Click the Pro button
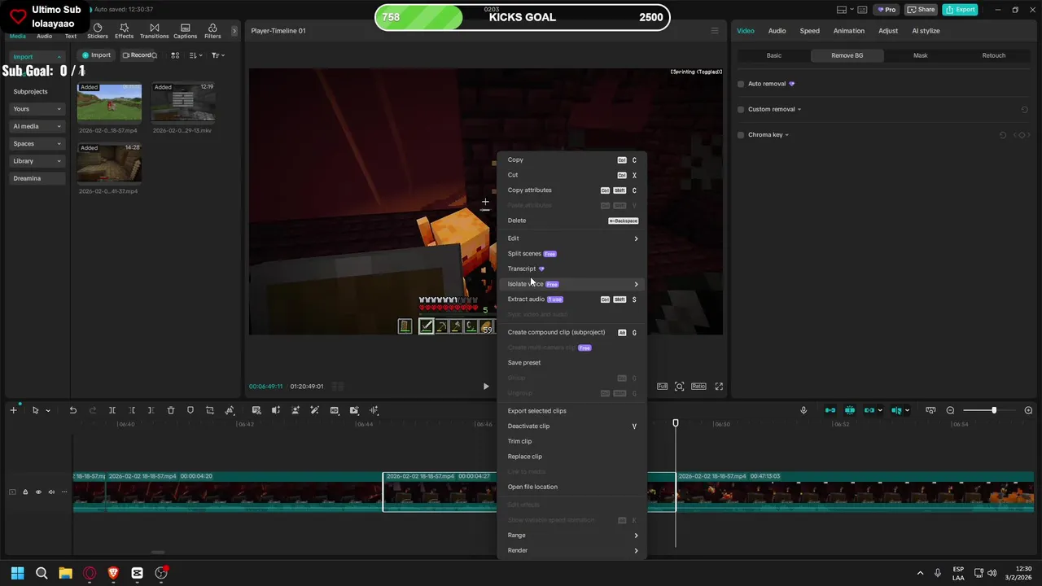This screenshot has height=586, width=1042. (x=887, y=10)
